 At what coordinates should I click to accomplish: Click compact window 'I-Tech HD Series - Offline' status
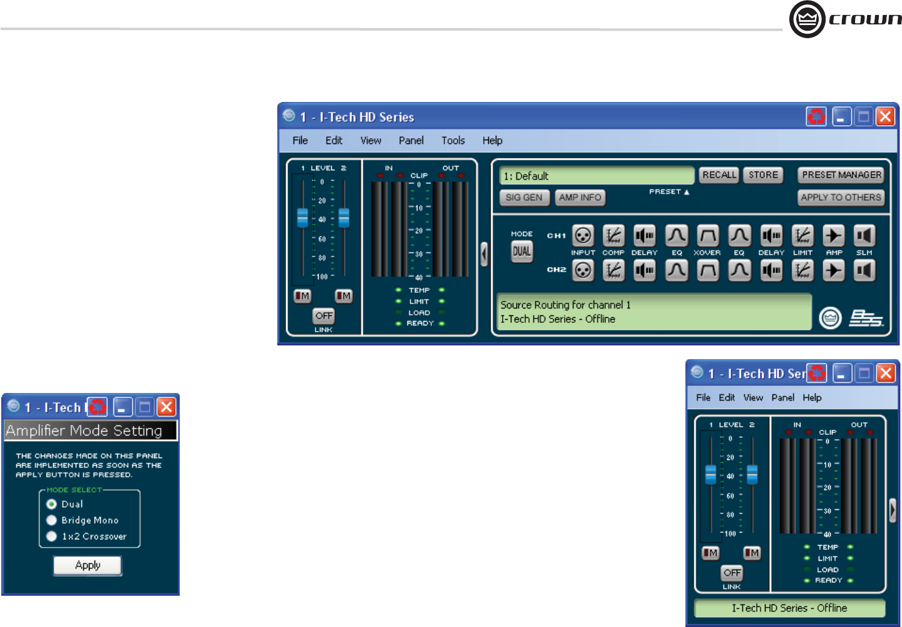pos(789,608)
